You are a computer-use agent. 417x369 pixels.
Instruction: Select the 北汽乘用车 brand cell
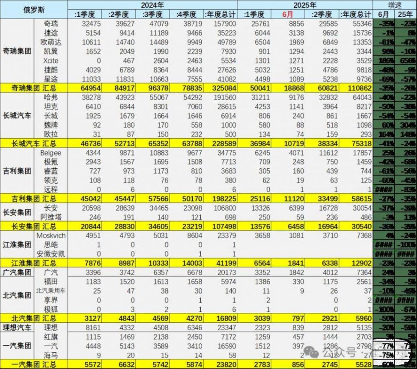tap(51, 291)
